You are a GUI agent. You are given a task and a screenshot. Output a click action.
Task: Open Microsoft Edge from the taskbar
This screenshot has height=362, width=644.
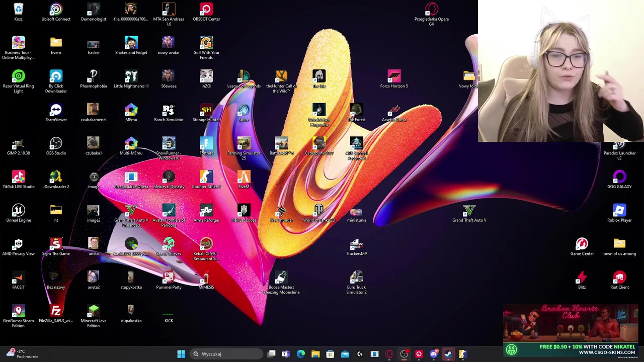click(x=301, y=354)
